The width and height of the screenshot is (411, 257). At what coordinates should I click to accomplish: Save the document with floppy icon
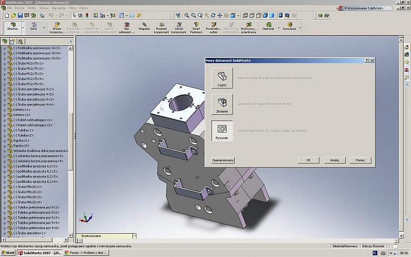[x=20, y=16]
